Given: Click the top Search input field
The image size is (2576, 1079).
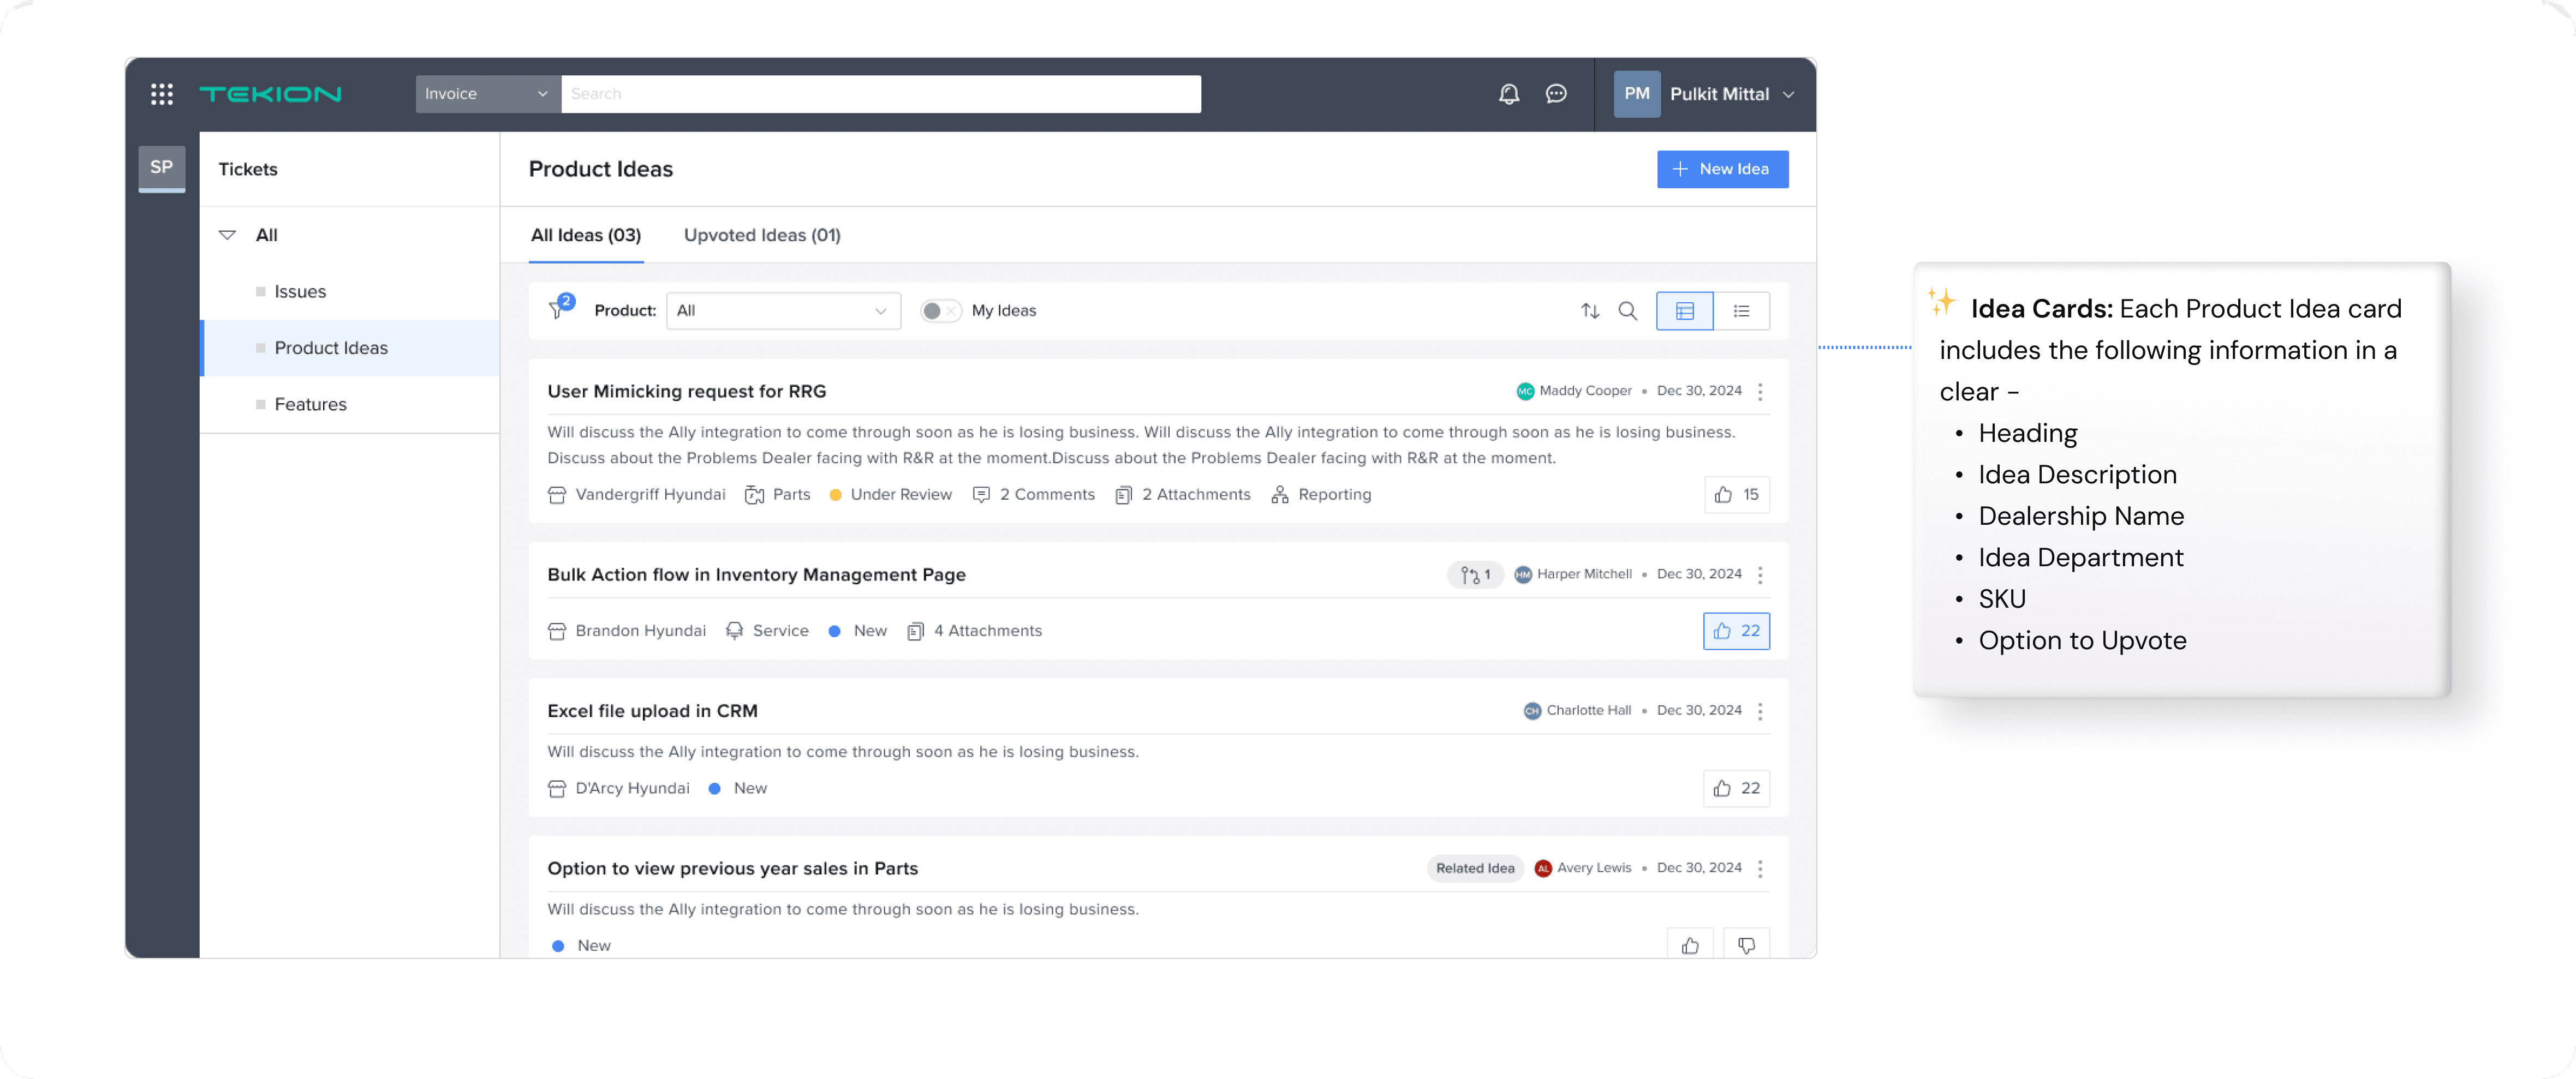Looking at the screenshot, I should pos(880,94).
